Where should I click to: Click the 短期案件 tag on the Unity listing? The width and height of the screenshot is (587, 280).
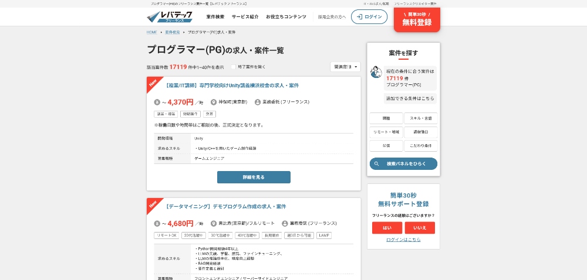pyautogui.click(x=190, y=114)
